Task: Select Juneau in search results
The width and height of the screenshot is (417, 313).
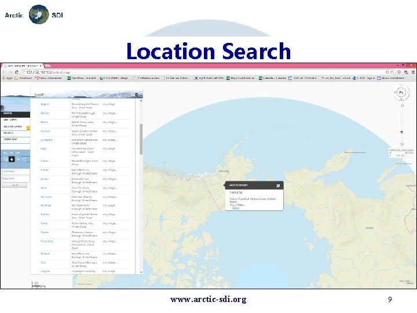Action: pos(45,179)
